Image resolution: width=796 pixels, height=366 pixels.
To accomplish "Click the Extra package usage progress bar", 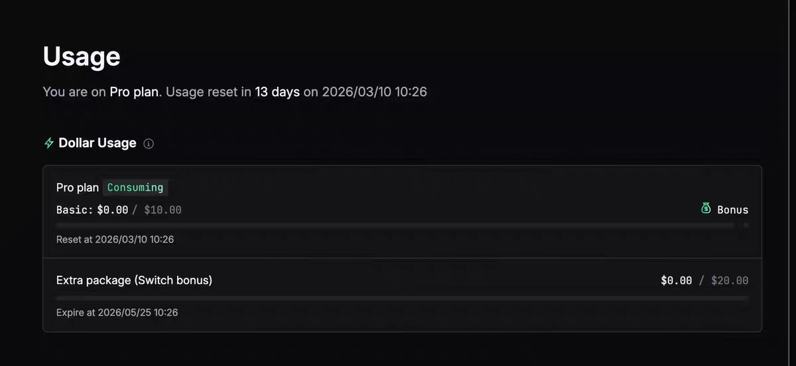I will (x=402, y=298).
